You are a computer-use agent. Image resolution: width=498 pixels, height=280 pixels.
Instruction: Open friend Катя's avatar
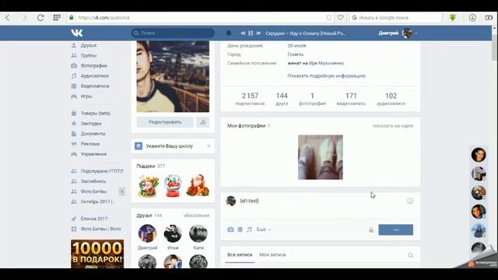pos(198,233)
